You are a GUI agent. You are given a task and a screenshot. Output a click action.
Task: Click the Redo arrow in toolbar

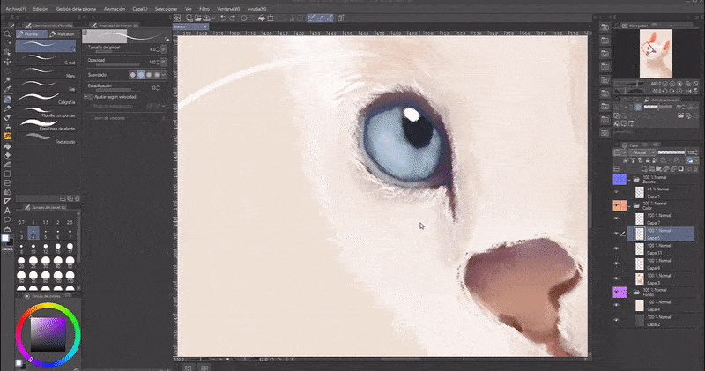232,19
